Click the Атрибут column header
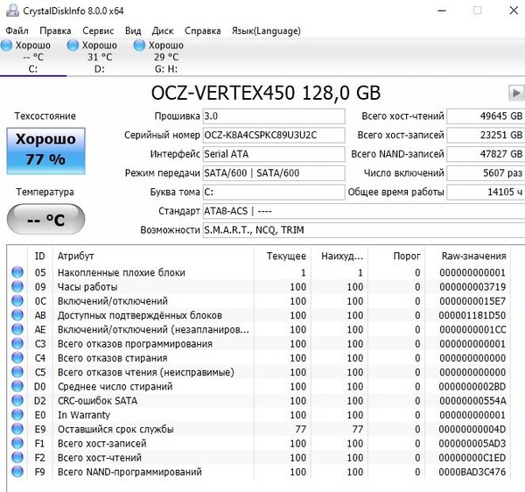This screenshot has width=525, height=492. (x=76, y=256)
